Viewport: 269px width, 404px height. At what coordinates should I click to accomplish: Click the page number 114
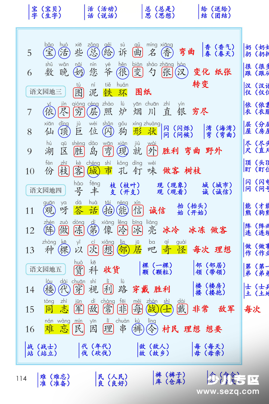point(21,378)
